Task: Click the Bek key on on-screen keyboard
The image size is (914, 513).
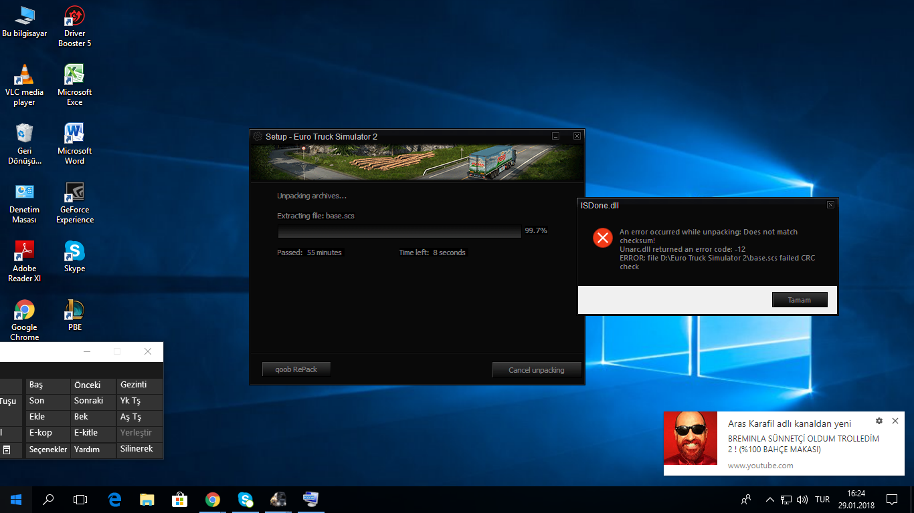Action: pos(93,417)
